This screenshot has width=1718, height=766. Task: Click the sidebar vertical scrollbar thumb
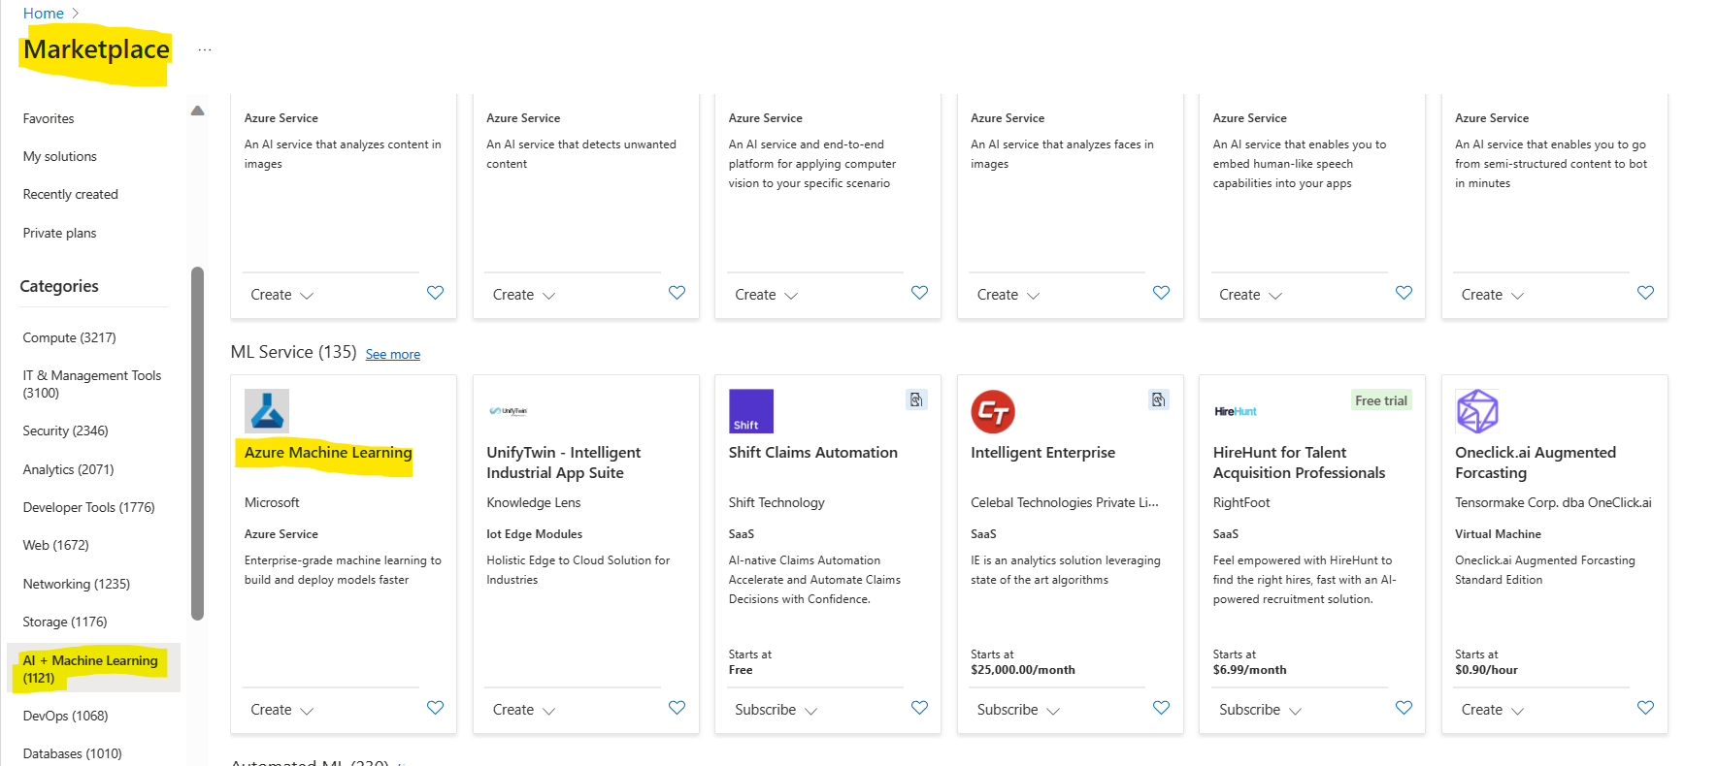[x=198, y=442]
